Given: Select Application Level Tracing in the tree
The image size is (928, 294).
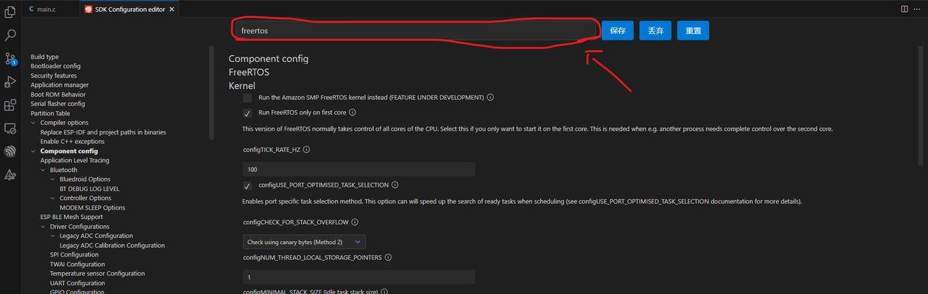Looking at the screenshot, I should click(74, 160).
